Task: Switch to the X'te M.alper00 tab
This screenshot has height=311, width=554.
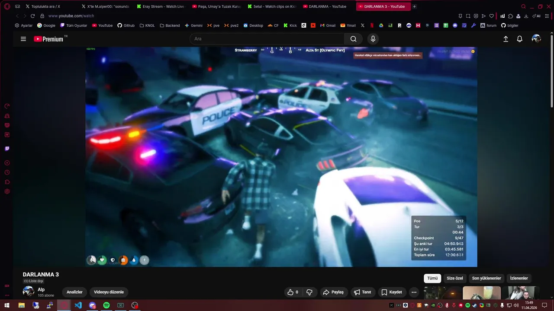Action: (x=105, y=6)
